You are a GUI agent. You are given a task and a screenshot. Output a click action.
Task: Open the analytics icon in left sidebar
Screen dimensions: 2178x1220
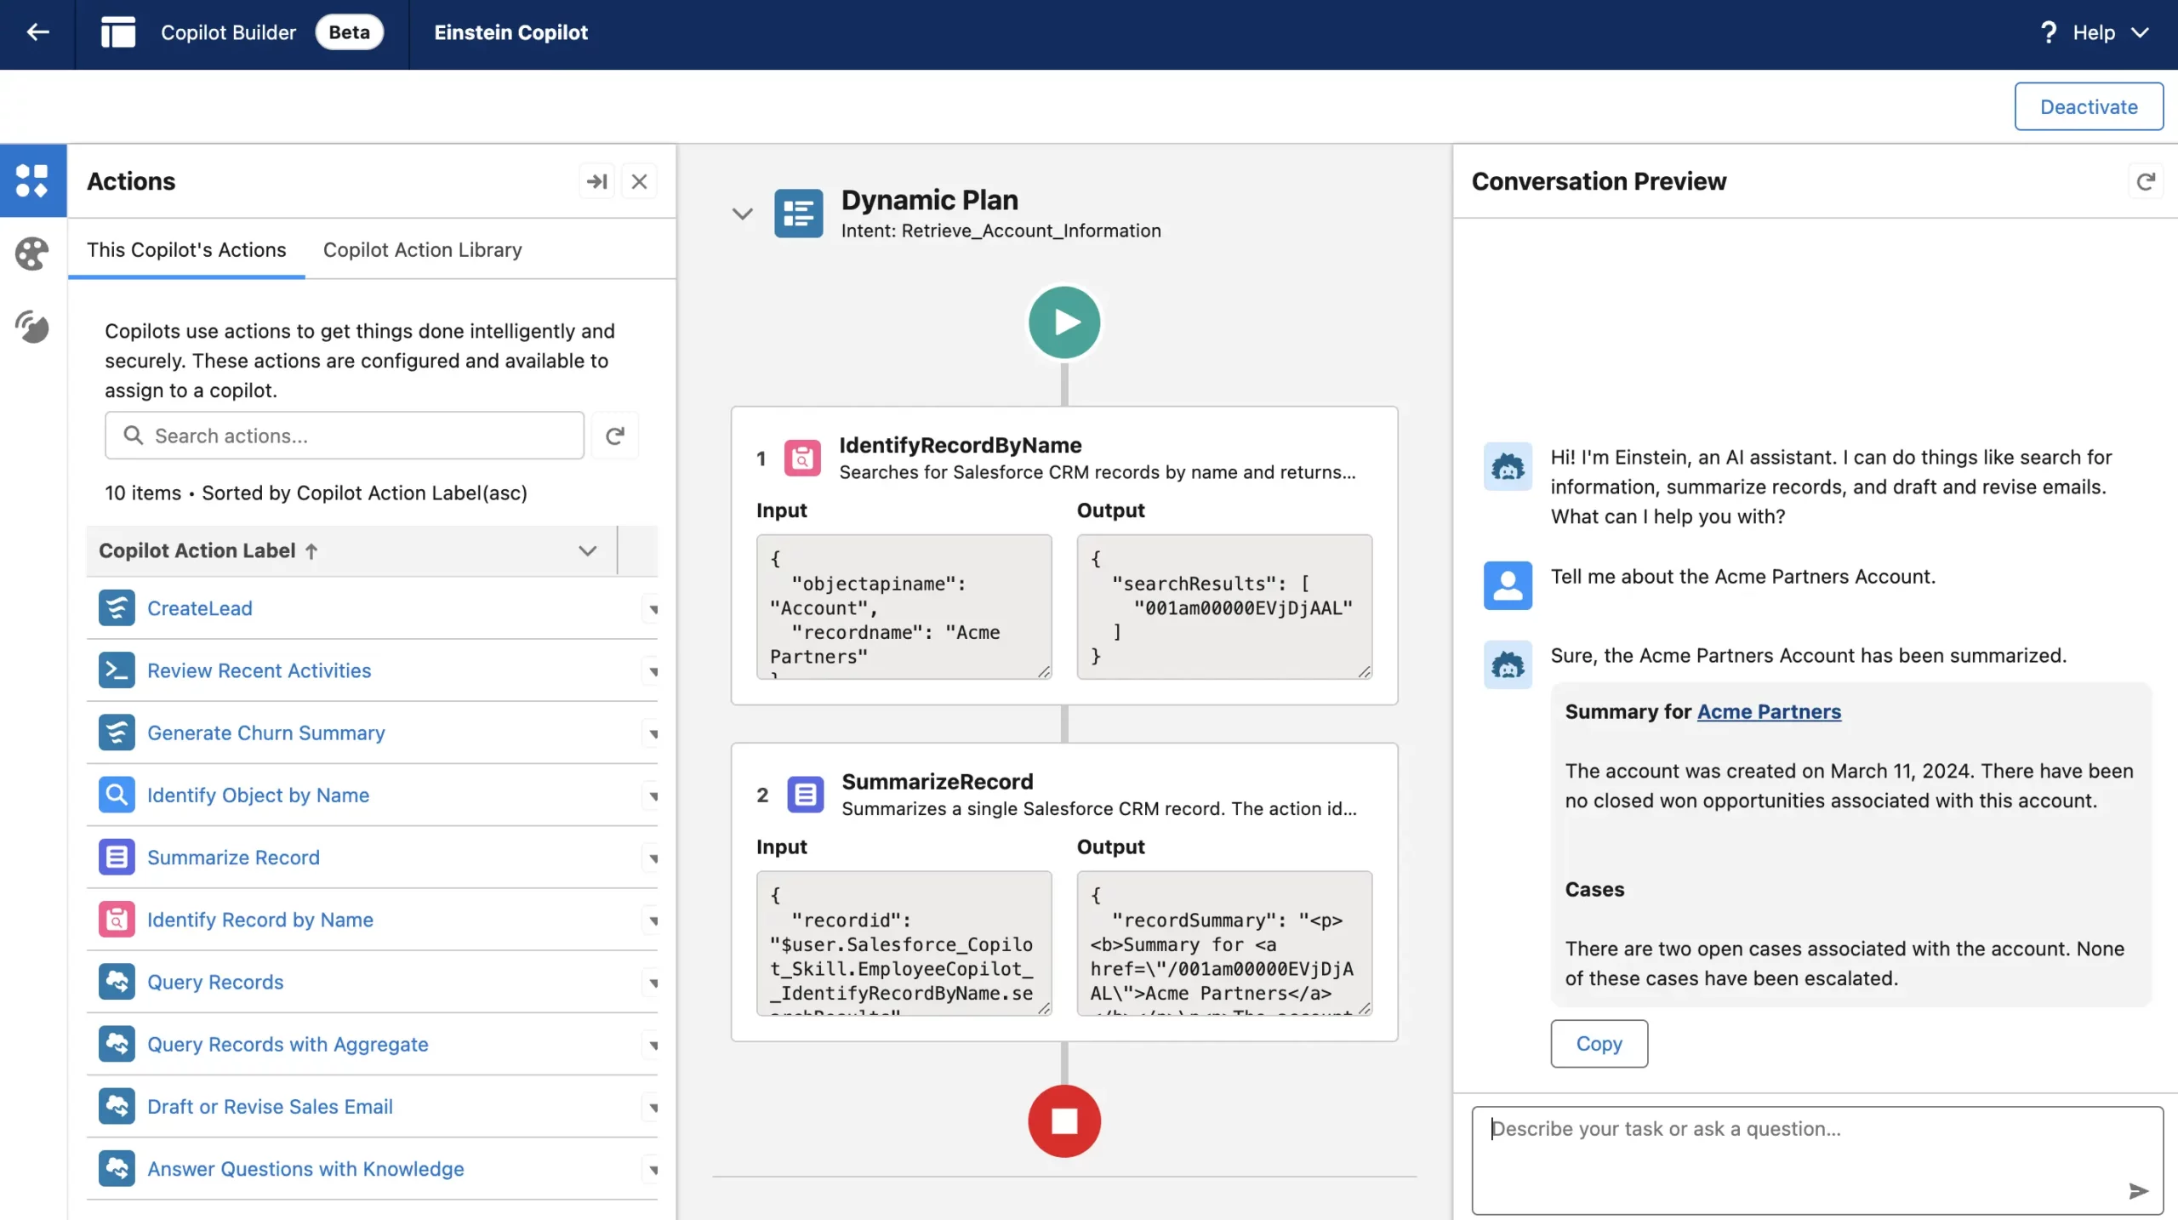pyautogui.click(x=32, y=327)
